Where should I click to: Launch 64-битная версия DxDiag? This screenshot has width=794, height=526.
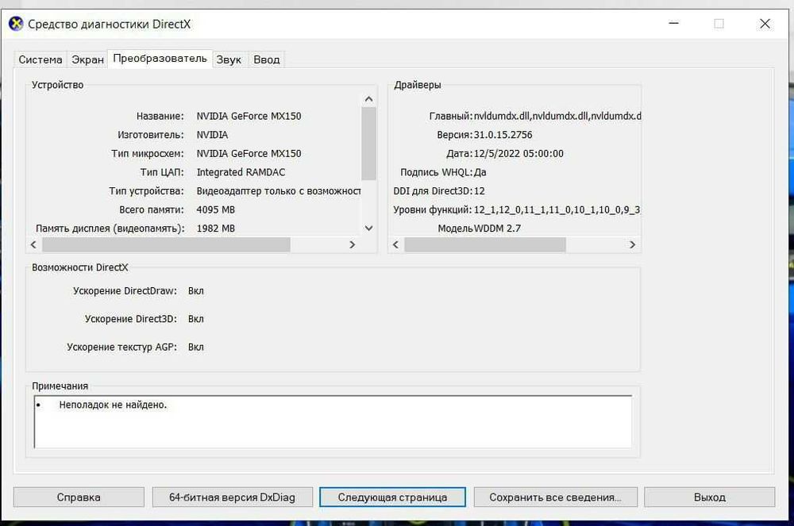tap(233, 497)
